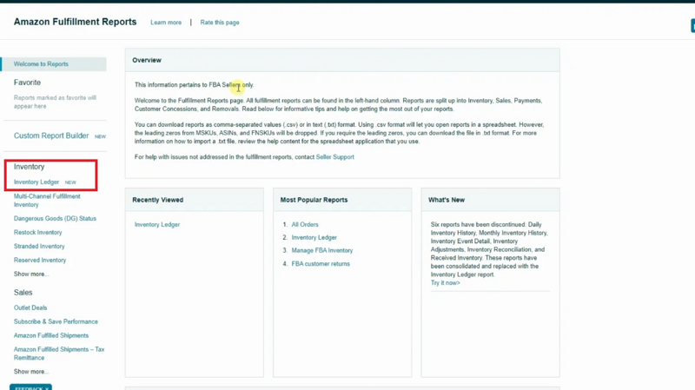Click the Sales section heading
Screen dimensions: 695x390
point(23,293)
